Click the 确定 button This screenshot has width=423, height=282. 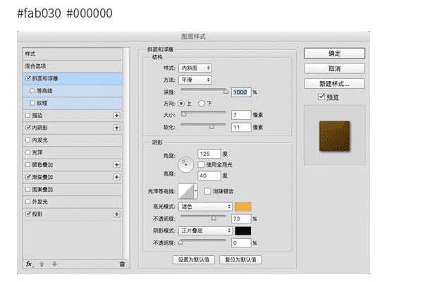coord(334,54)
